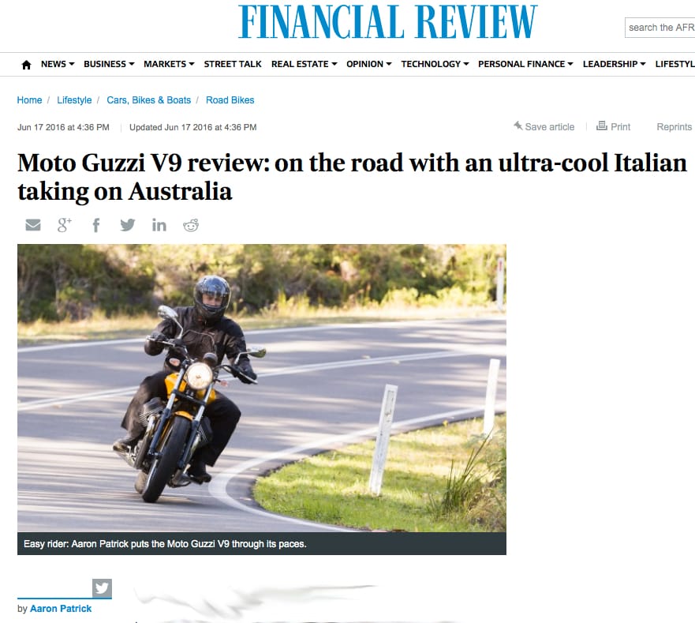This screenshot has width=695, height=623.
Task: Open the motorcycle rider photo
Action: coord(261,388)
